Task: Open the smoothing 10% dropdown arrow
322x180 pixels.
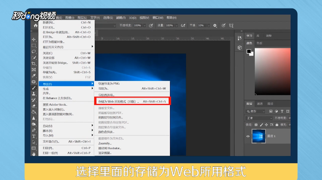Action: 209,26
